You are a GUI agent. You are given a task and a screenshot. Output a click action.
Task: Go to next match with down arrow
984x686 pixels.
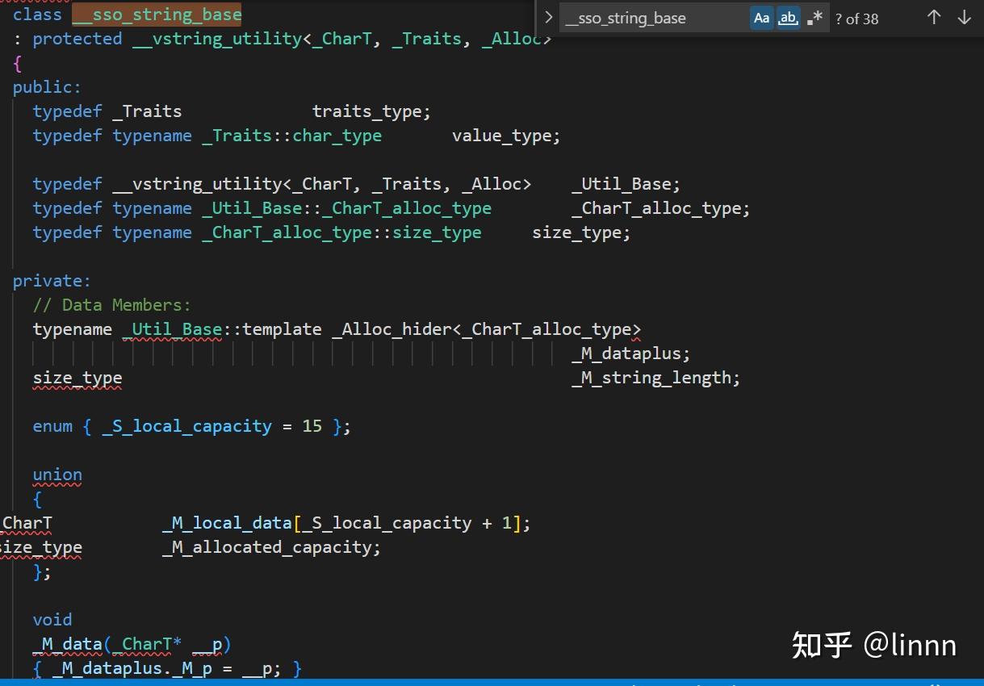click(964, 18)
